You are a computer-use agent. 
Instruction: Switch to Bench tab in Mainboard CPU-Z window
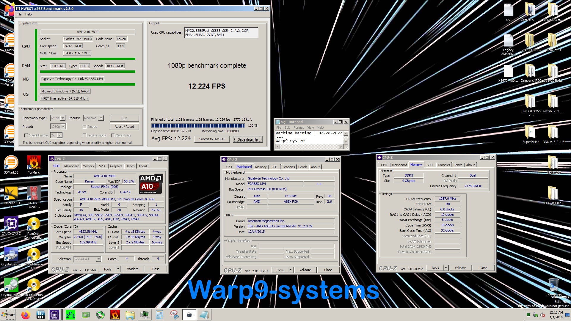click(x=302, y=167)
